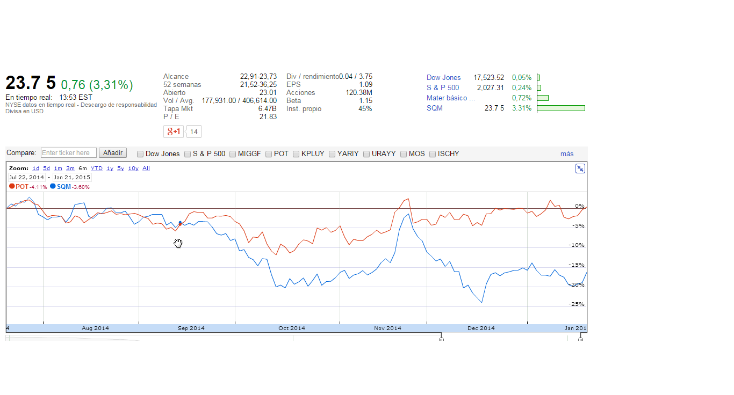Click the Dec 2014 timeline label
Viewport: 734px width, 395px height.
point(481,328)
